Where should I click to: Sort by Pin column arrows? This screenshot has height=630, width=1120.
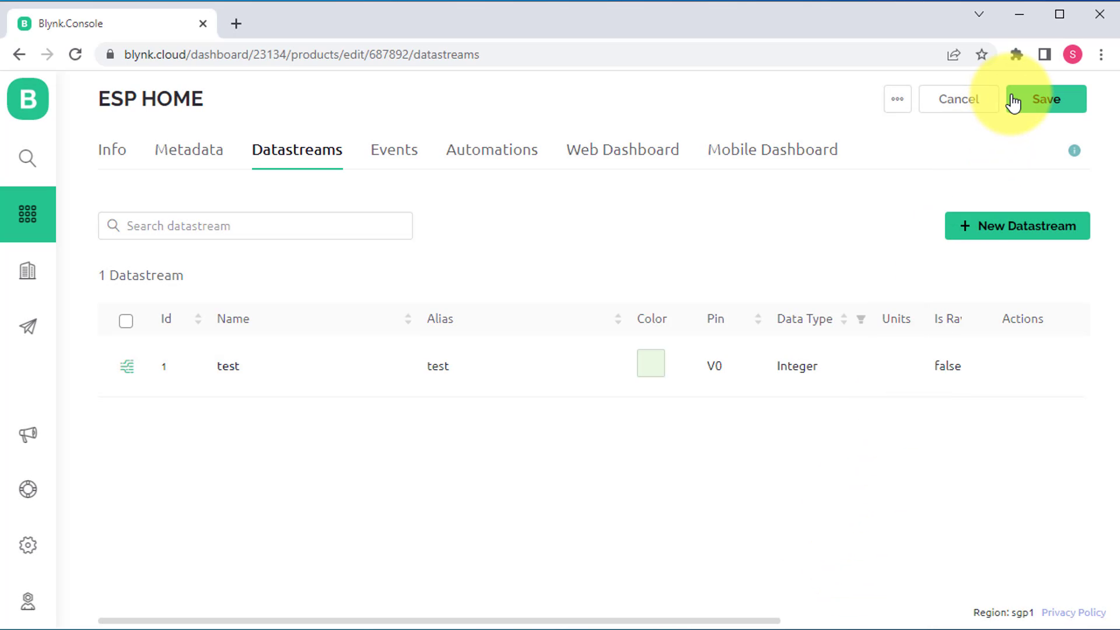(x=758, y=319)
